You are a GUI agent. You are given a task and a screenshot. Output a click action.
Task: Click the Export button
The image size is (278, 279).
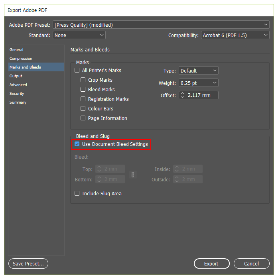tap(211, 263)
